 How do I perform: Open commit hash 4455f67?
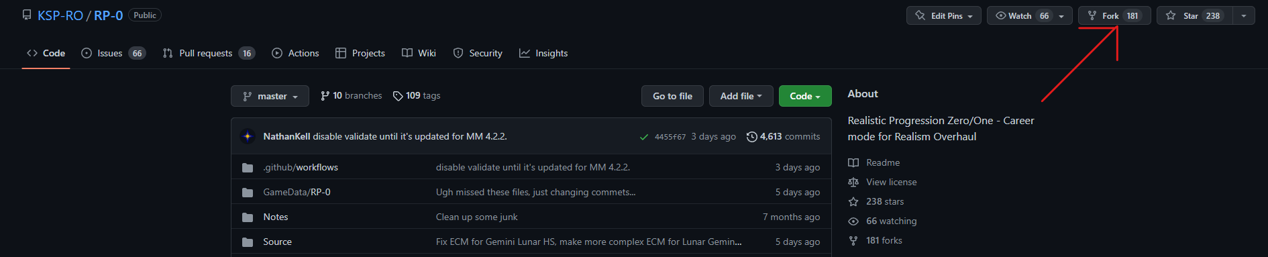[670, 137]
